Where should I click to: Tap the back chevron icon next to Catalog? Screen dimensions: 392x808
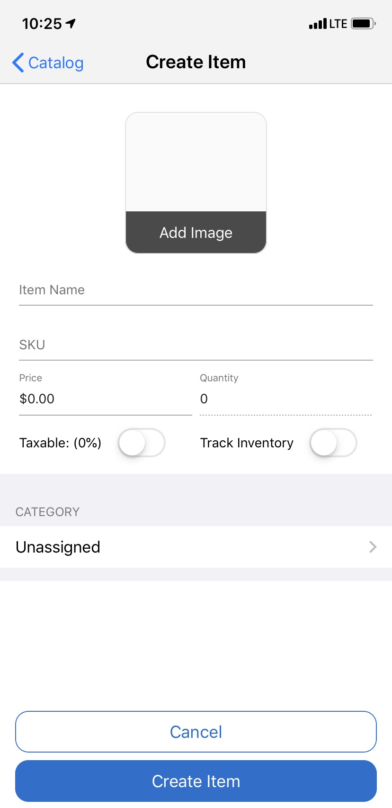(18, 63)
